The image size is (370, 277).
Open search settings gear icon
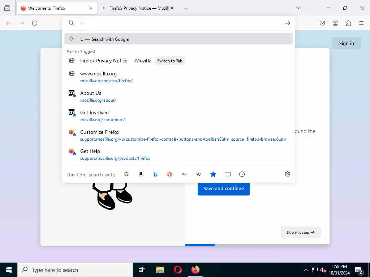(287, 174)
